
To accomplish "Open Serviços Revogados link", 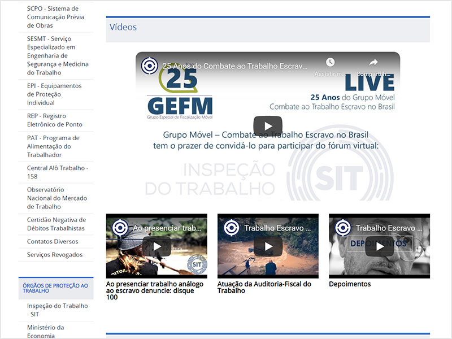I will click(x=55, y=255).
